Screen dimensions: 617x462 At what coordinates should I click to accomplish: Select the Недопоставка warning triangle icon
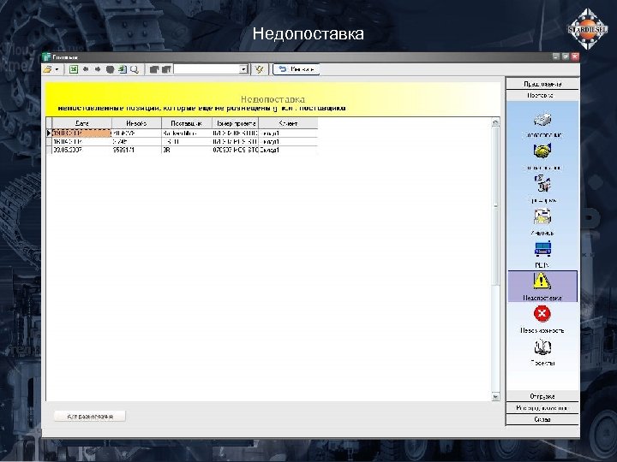tap(542, 281)
